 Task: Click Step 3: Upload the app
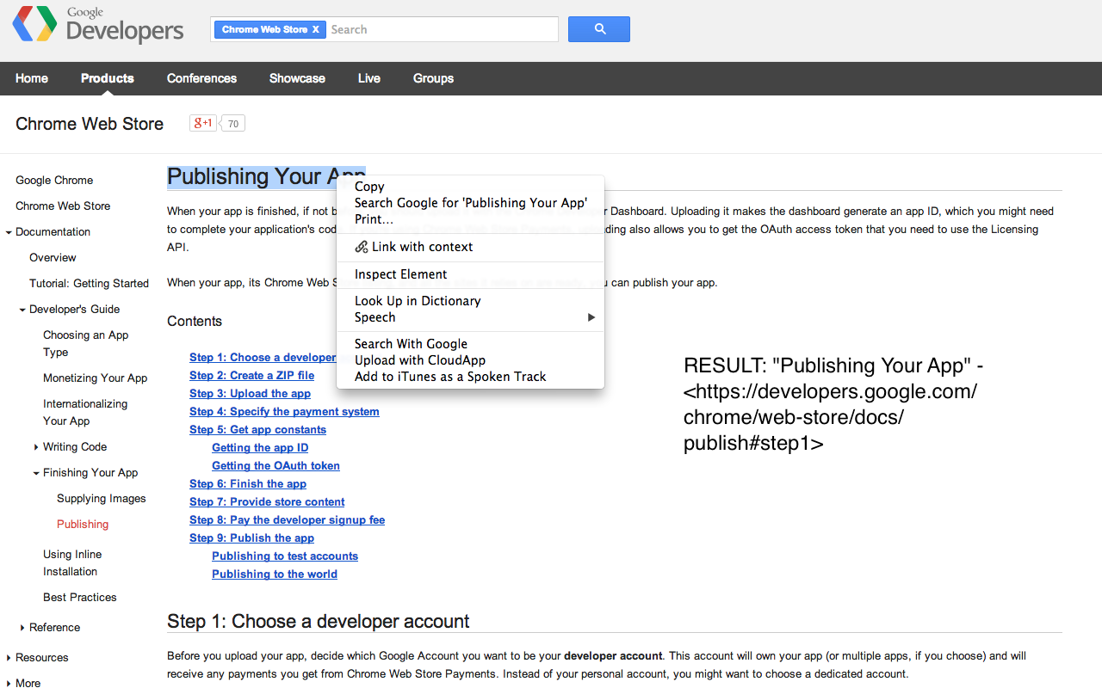[x=250, y=394]
